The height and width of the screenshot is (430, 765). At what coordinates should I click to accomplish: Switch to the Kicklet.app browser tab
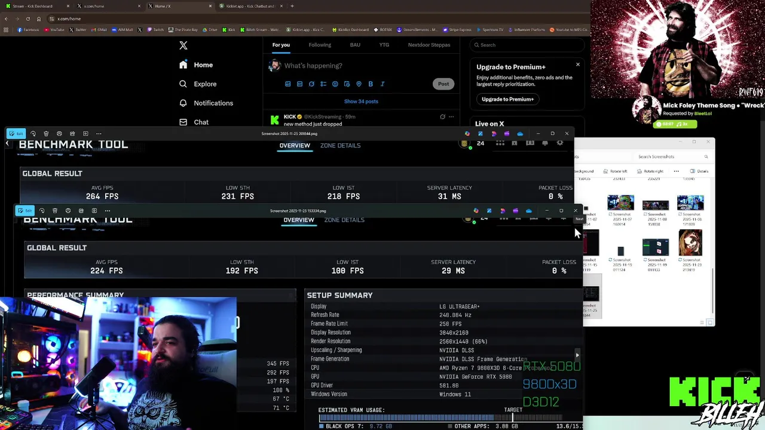250,6
